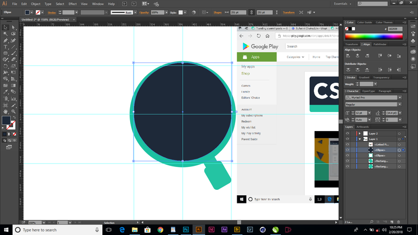Open the Effect menu
This screenshot has height=235, width=418.
click(72, 4)
